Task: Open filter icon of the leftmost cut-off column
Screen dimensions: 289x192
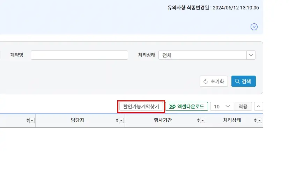Action: pyautogui.click(x=32, y=121)
